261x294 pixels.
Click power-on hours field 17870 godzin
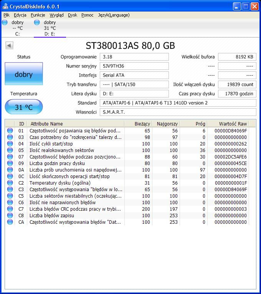237,94
